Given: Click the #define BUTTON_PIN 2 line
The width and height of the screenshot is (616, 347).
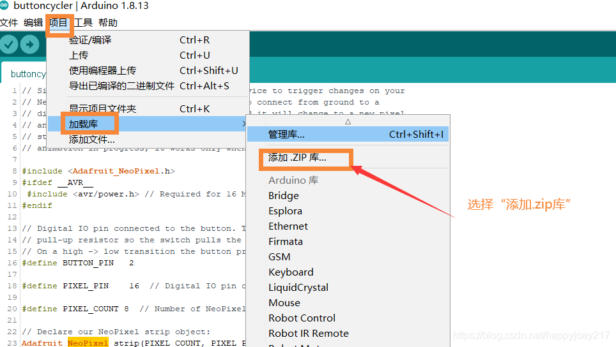Looking at the screenshot, I should (78, 263).
